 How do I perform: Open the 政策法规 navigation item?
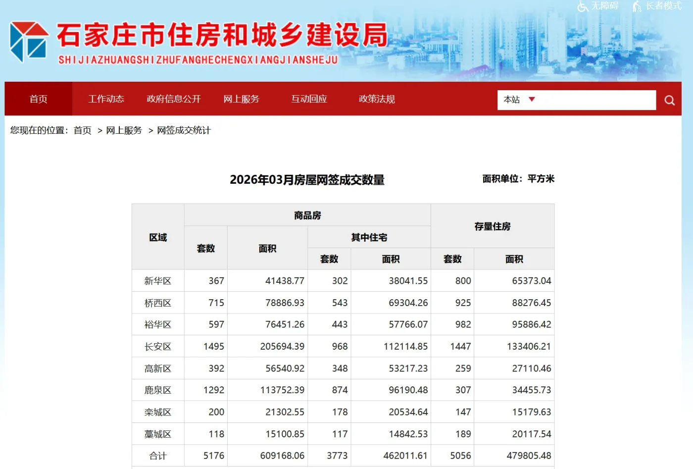[377, 99]
